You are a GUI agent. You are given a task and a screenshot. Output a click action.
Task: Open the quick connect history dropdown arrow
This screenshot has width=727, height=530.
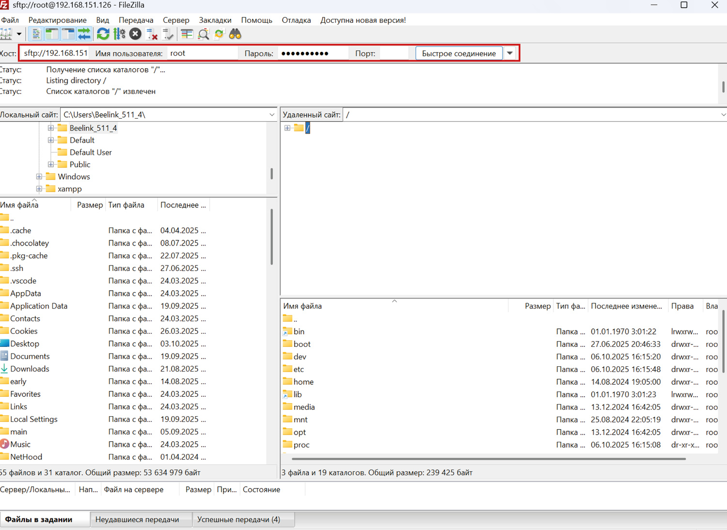[x=510, y=53]
